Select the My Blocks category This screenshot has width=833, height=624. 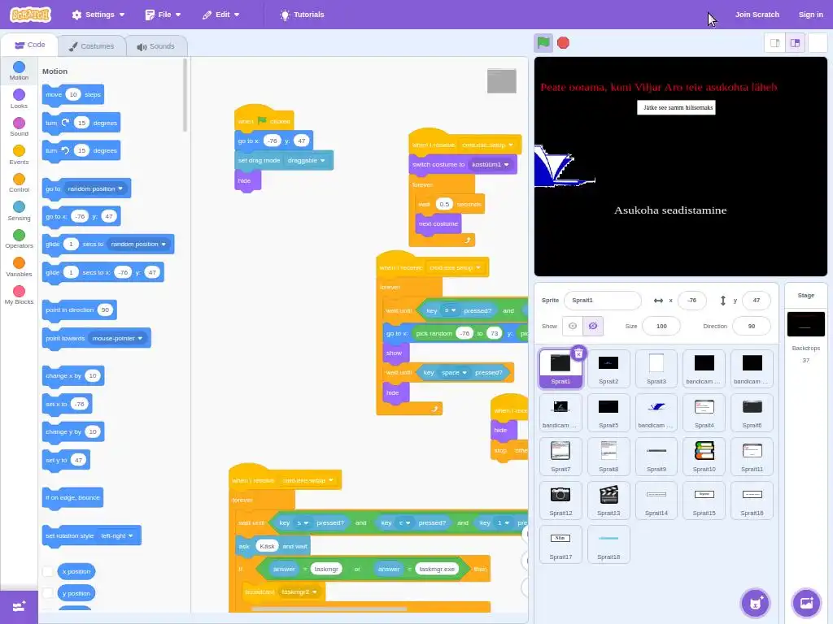click(19, 296)
